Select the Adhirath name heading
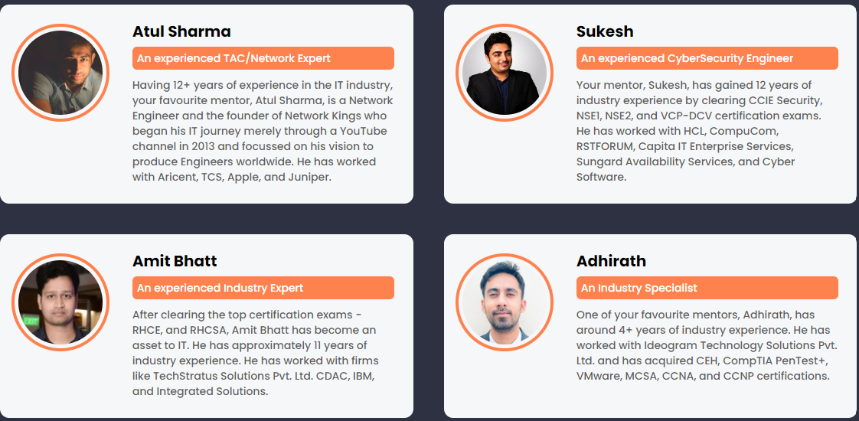Viewport: 859px width, 421px height. coord(611,261)
